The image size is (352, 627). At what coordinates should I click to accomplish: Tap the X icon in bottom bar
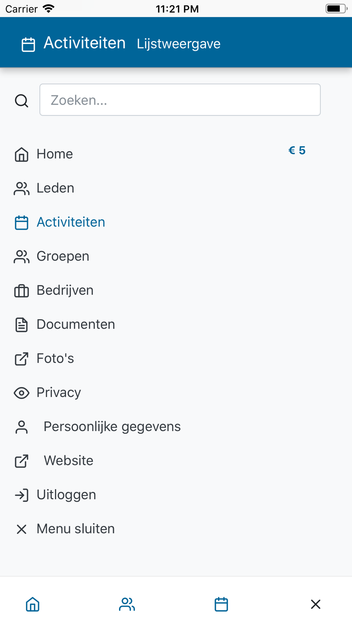click(316, 604)
